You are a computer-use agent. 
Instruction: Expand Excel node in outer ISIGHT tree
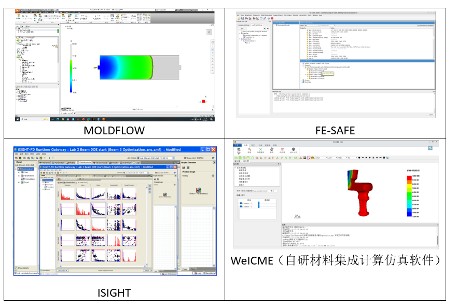(19, 183)
